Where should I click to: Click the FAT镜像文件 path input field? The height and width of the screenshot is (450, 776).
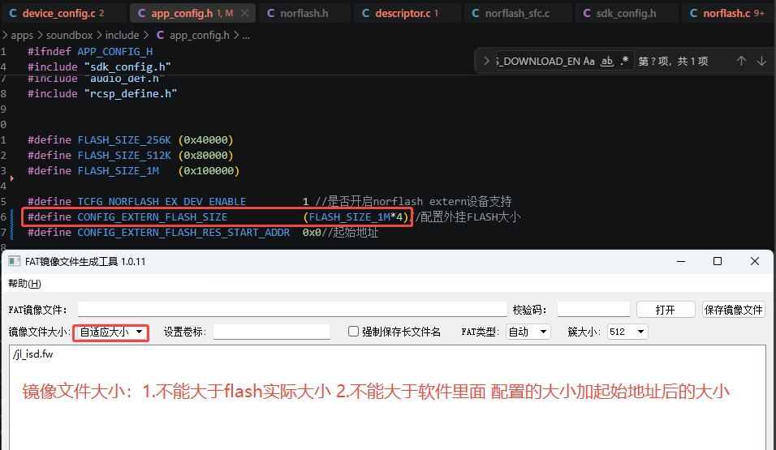292,309
